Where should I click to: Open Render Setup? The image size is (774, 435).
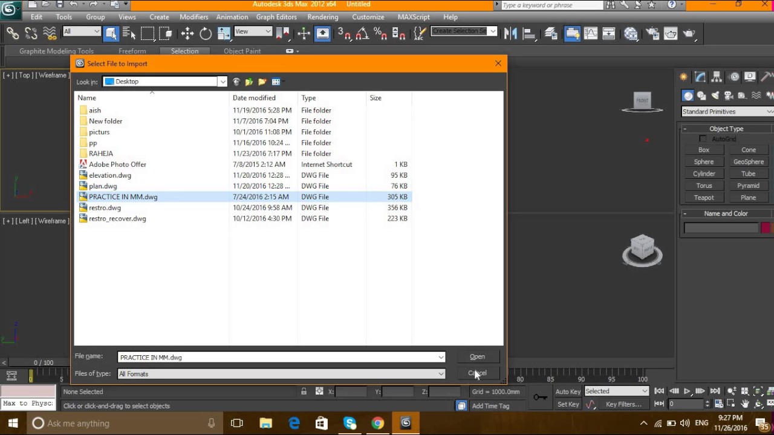pos(652,33)
